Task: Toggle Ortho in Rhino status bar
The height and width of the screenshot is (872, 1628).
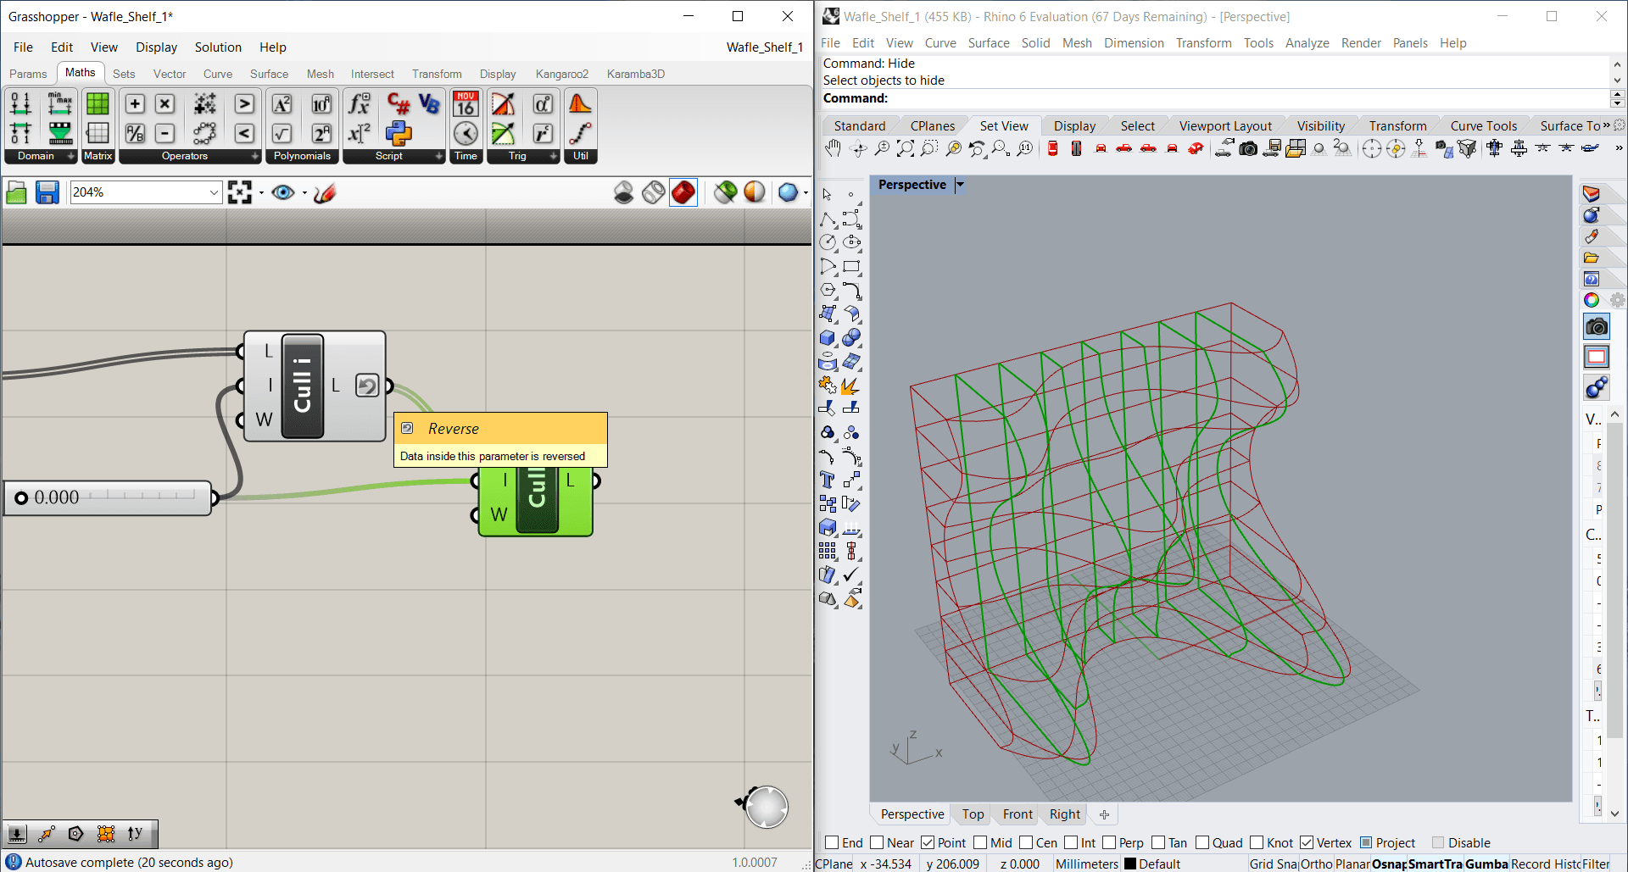Action: (x=1317, y=864)
